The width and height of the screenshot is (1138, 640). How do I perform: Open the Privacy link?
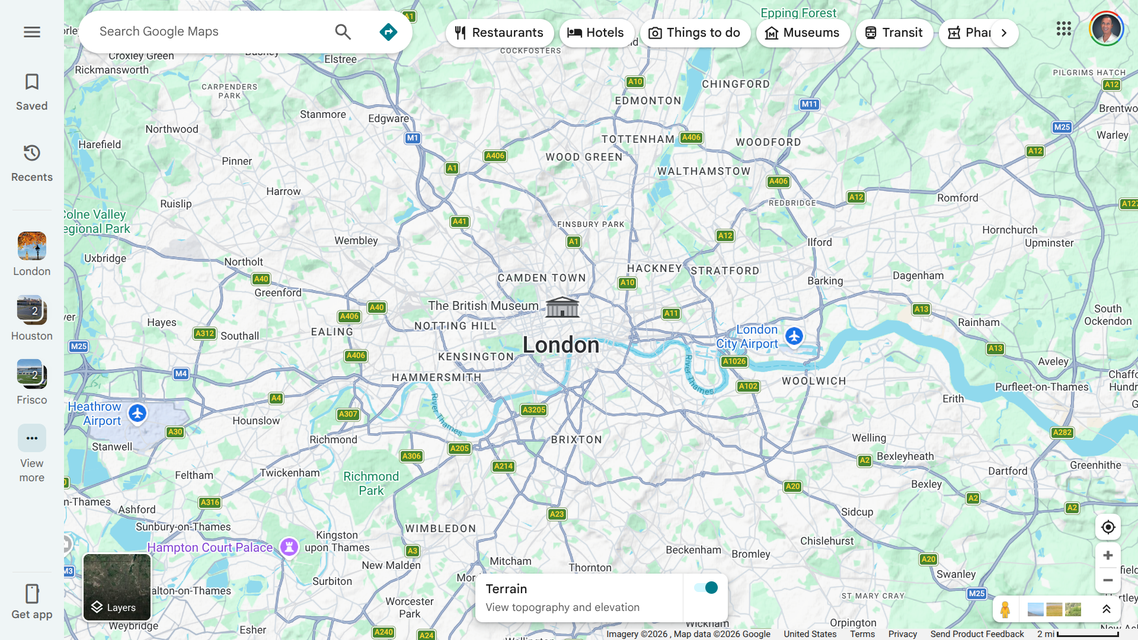click(902, 634)
